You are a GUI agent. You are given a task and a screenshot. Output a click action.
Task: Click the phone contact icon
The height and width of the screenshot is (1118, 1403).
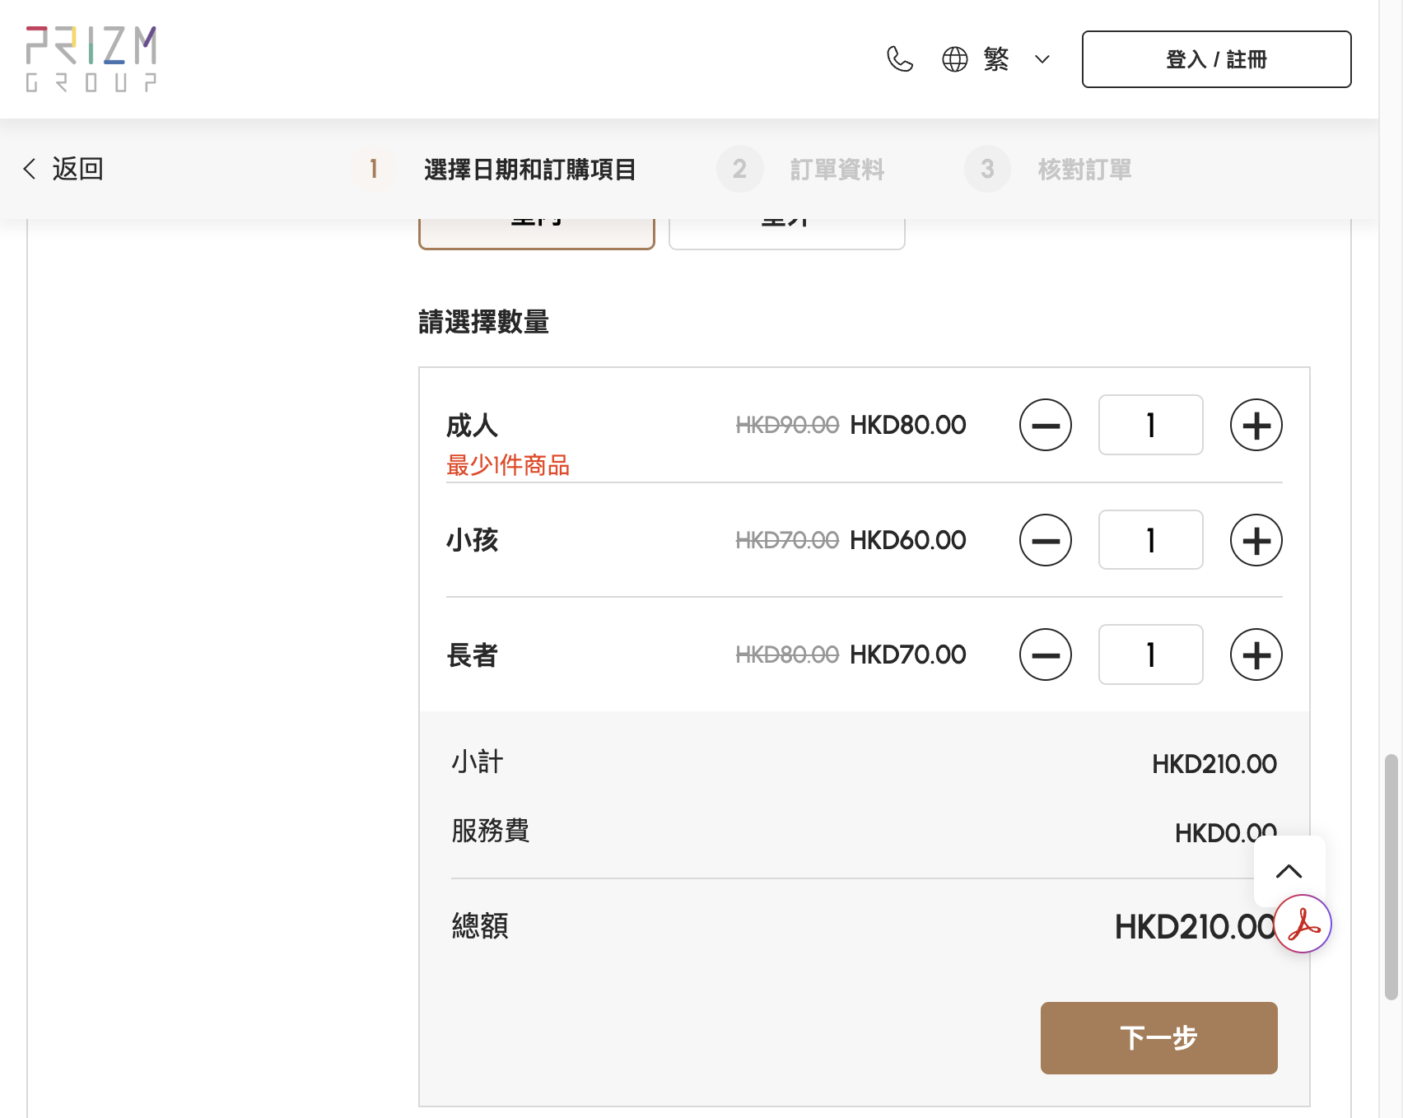point(900,59)
